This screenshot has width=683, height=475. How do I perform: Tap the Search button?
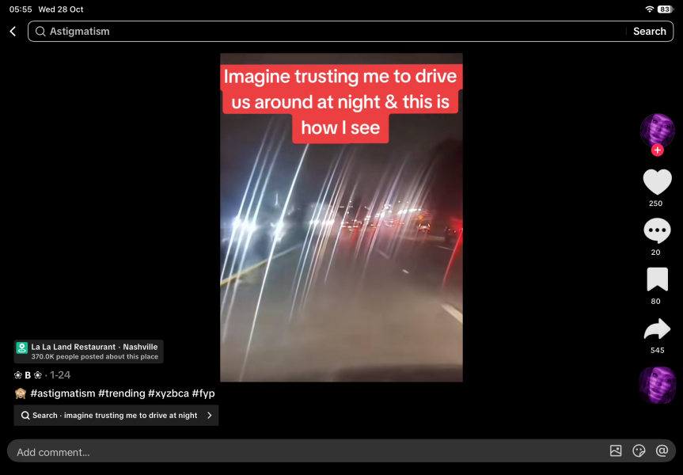(650, 32)
